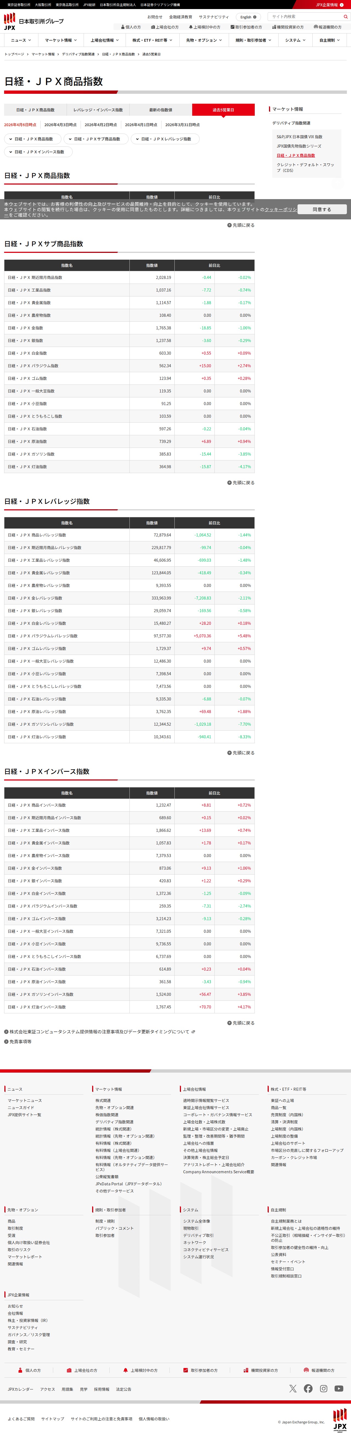351x1436 pixels.
Task: Jump to 日経・JPXレバレッジ指数 anchor button
Action: [165, 139]
